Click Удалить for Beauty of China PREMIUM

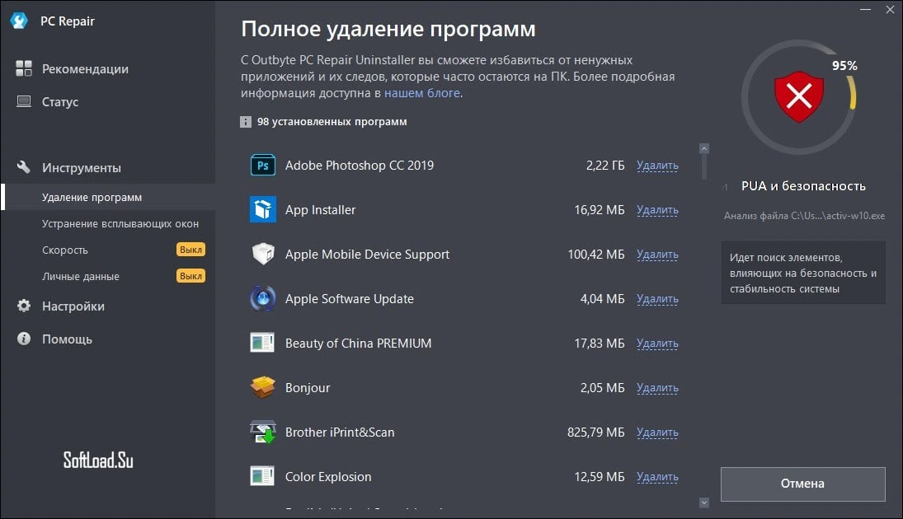tap(657, 344)
